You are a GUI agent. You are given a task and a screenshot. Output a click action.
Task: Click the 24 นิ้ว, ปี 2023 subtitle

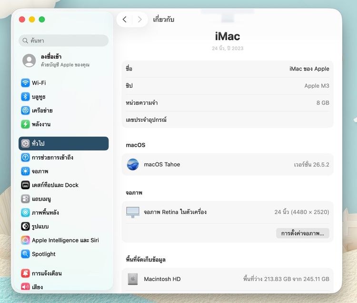coord(228,48)
